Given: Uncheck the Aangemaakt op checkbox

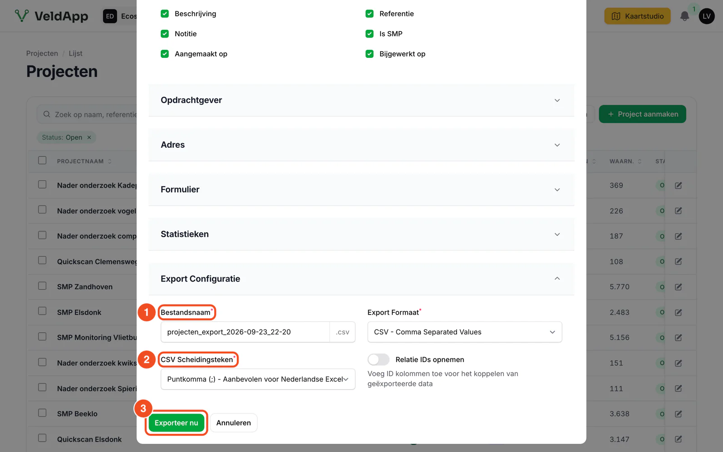Looking at the screenshot, I should click(x=165, y=54).
